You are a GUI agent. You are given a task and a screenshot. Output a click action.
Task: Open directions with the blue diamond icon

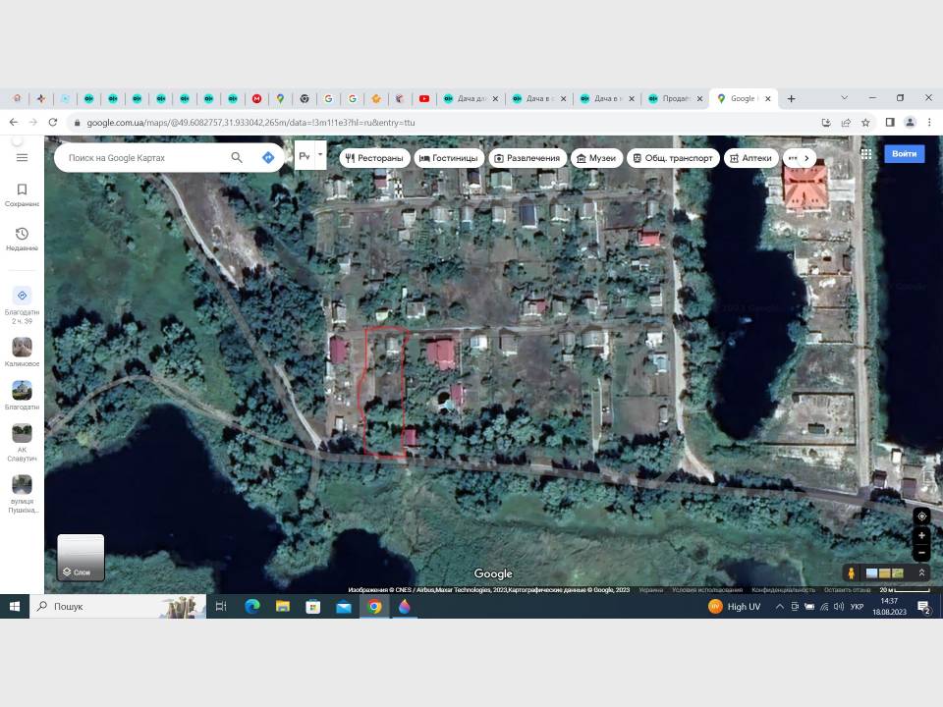268,157
